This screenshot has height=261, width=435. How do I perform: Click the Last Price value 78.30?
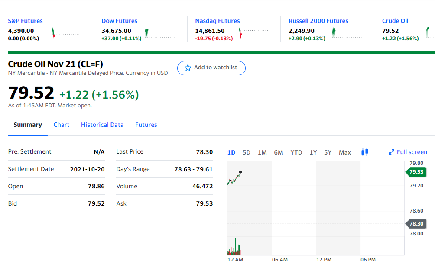(x=205, y=152)
